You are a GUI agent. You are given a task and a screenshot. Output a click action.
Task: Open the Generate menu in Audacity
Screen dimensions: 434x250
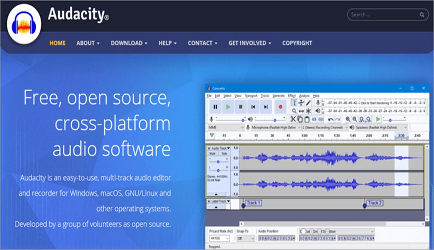point(279,96)
